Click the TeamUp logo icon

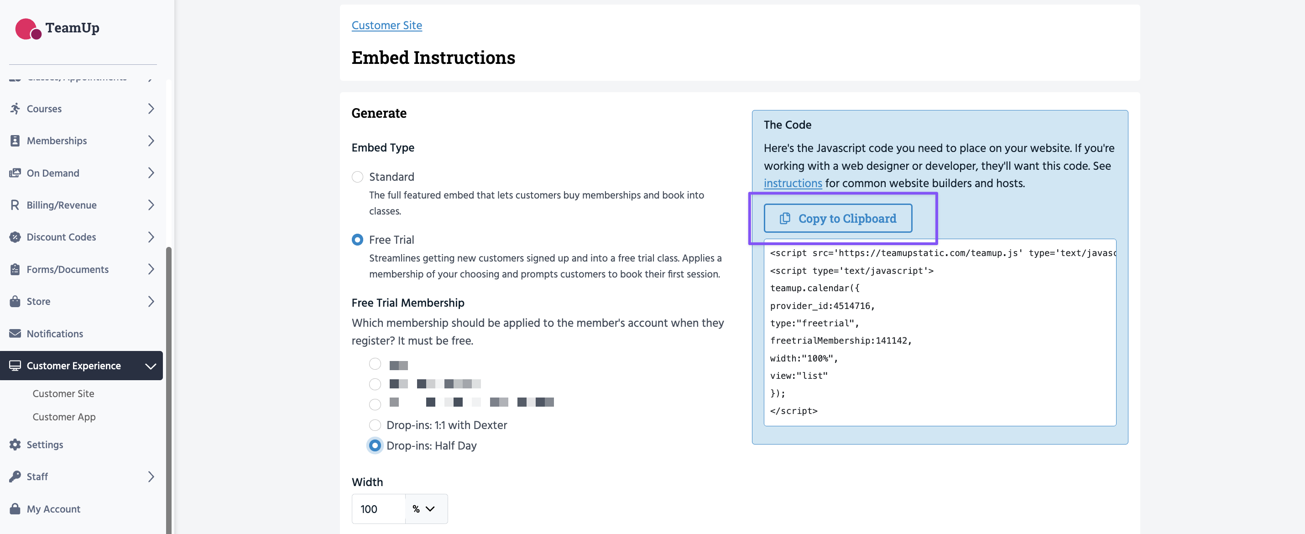[28, 28]
